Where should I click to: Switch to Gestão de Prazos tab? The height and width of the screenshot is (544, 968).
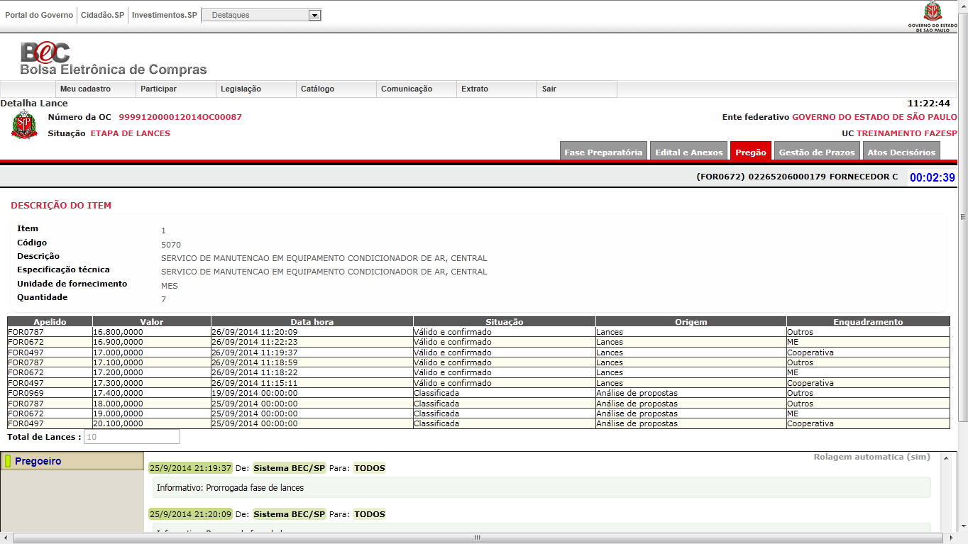pyautogui.click(x=817, y=152)
